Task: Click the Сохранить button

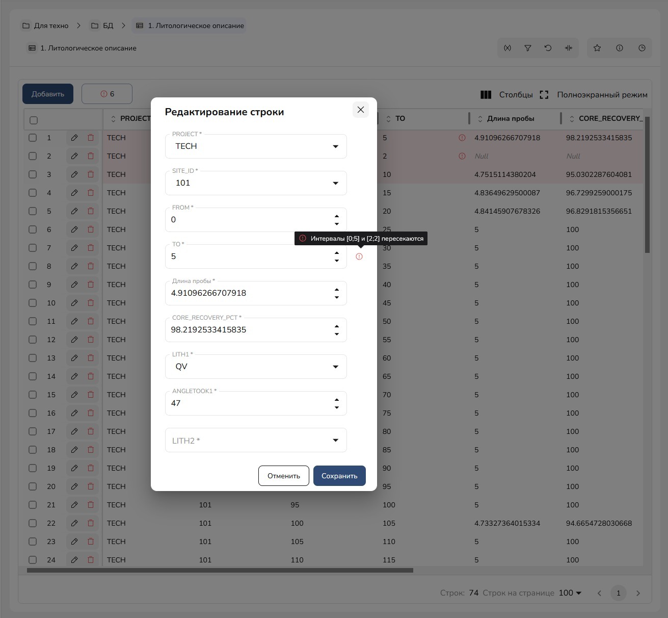Action: (339, 476)
